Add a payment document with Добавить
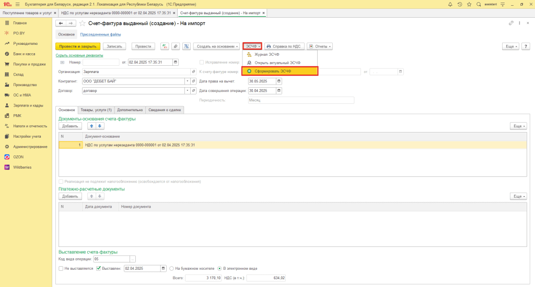Image resolution: width=535 pixels, height=287 pixels. (70, 196)
